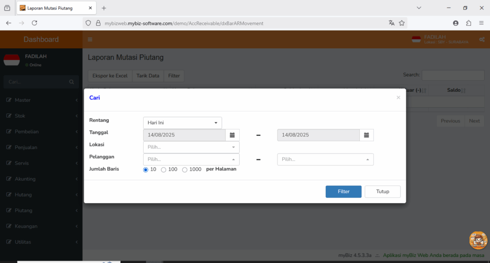The image size is (490, 263).
Task: Select 100 rows per page
Action: point(164,170)
